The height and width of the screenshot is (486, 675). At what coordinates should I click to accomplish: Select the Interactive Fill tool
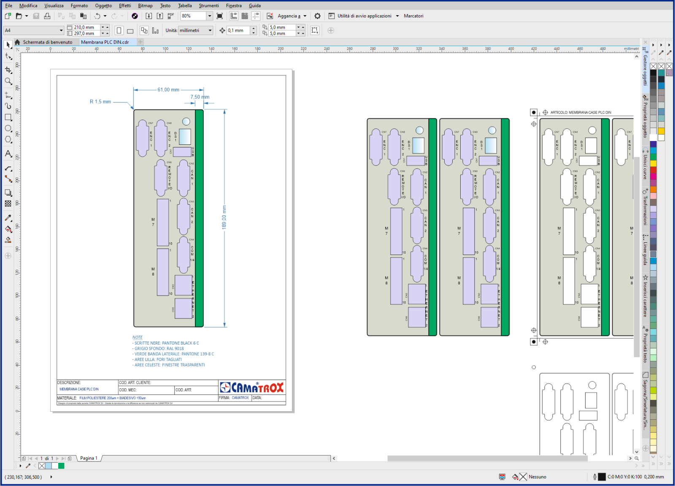[8, 229]
